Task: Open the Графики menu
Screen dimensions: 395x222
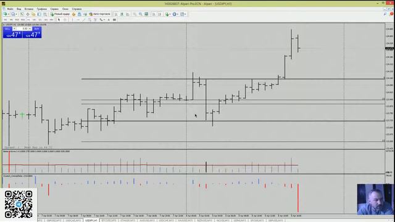Action: tap(42, 9)
